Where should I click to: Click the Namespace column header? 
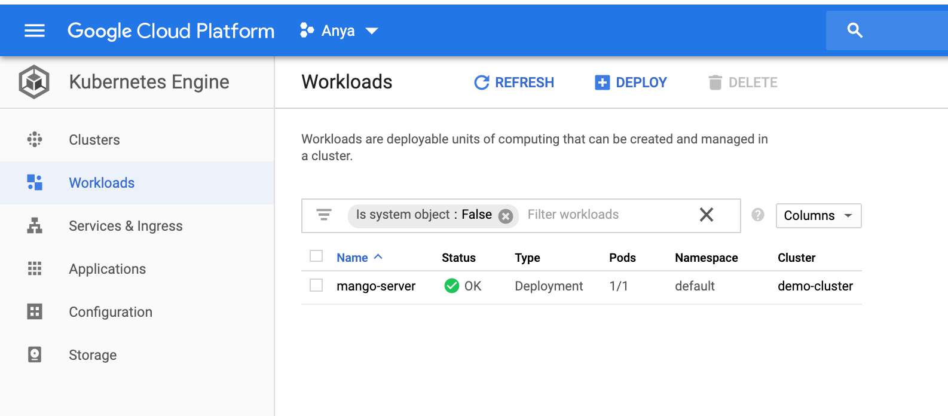(x=707, y=258)
